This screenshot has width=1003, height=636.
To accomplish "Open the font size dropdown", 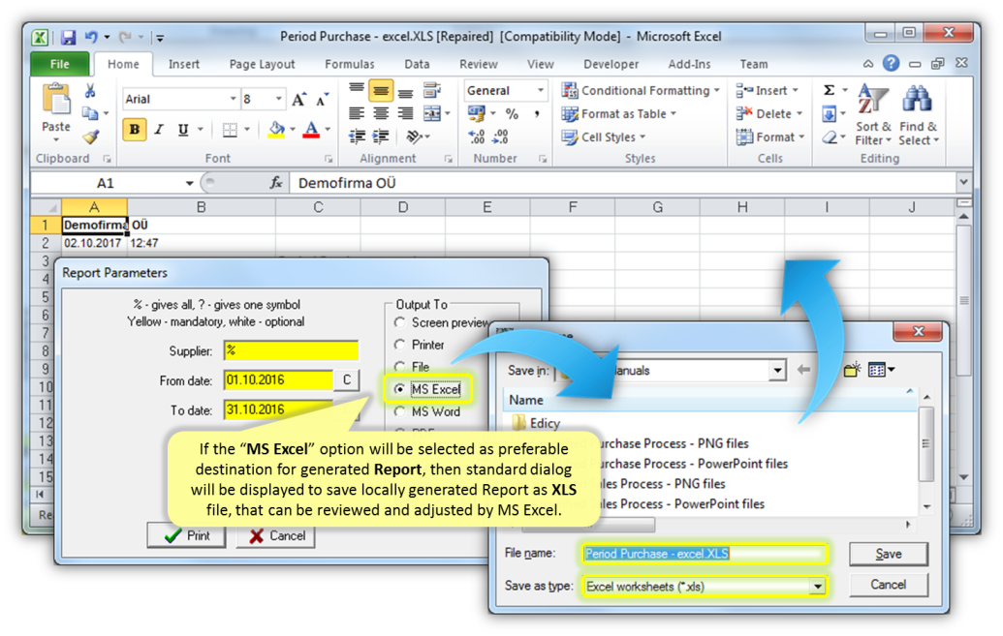I will [x=278, y=99].
